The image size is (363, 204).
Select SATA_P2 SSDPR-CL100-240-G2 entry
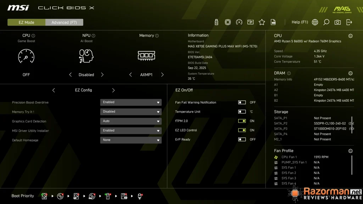314,124
